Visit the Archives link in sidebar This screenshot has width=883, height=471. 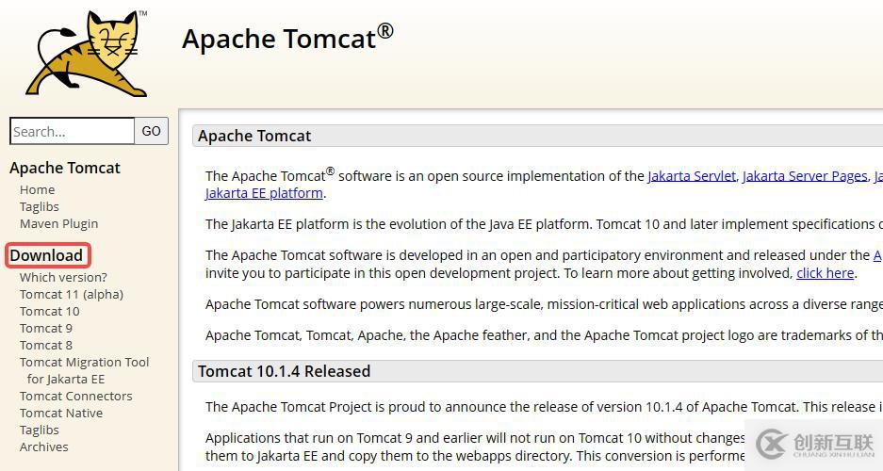(x=44, y=447)
